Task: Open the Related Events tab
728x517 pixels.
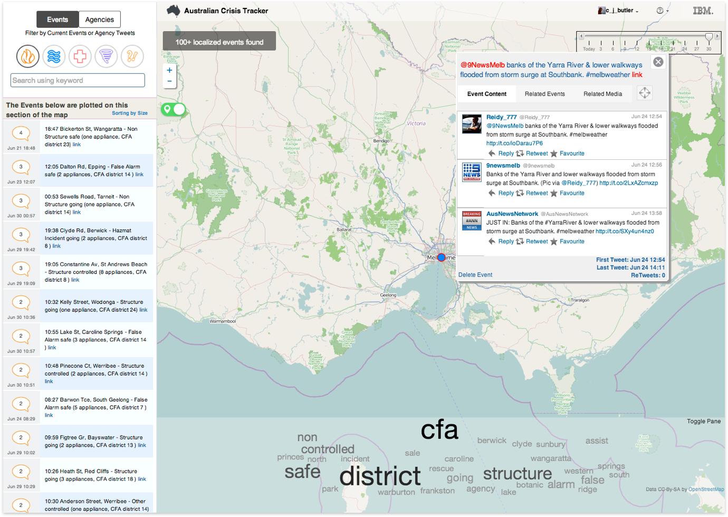Action: coord(545,94)
